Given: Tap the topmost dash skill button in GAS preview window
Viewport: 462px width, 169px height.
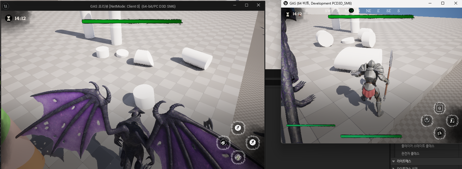Looking at the screenshot, I should [238, 128].
